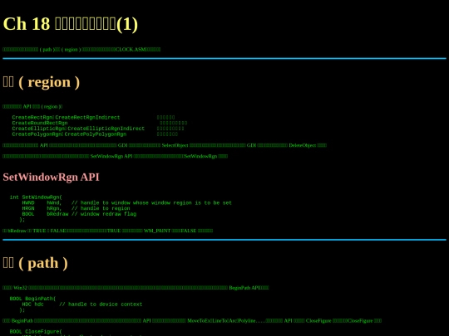Click the "Ch 18" chapter title heading
Screen dimensions: 449x336
[71, 24]
